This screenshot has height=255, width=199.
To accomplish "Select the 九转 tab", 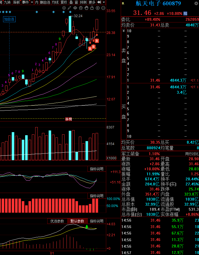I will 7,2.
